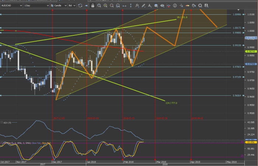This screenshot has width=258, height=166.
Task: Open the AUD/CAD instrument dropdown
Action: [x=11, y=6]
